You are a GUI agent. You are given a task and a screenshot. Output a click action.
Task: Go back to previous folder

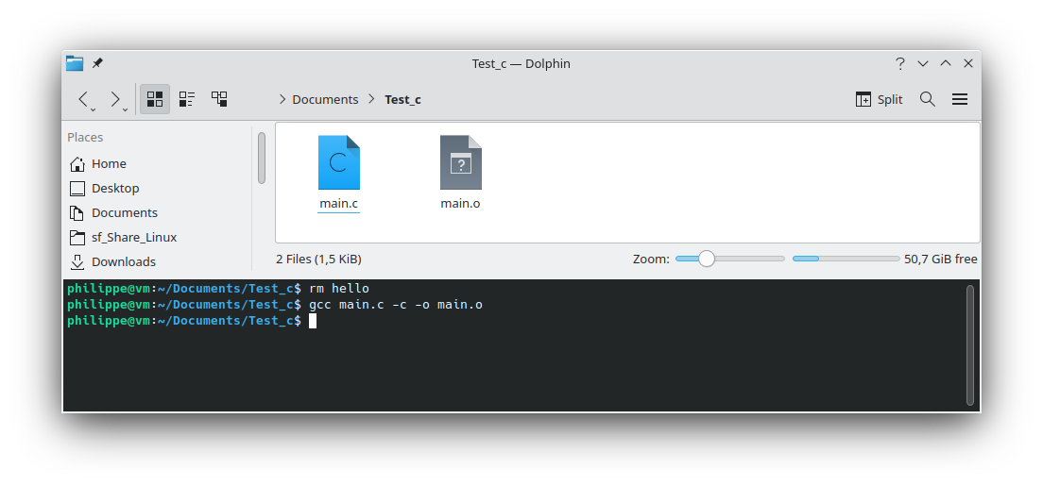(83, 99)
